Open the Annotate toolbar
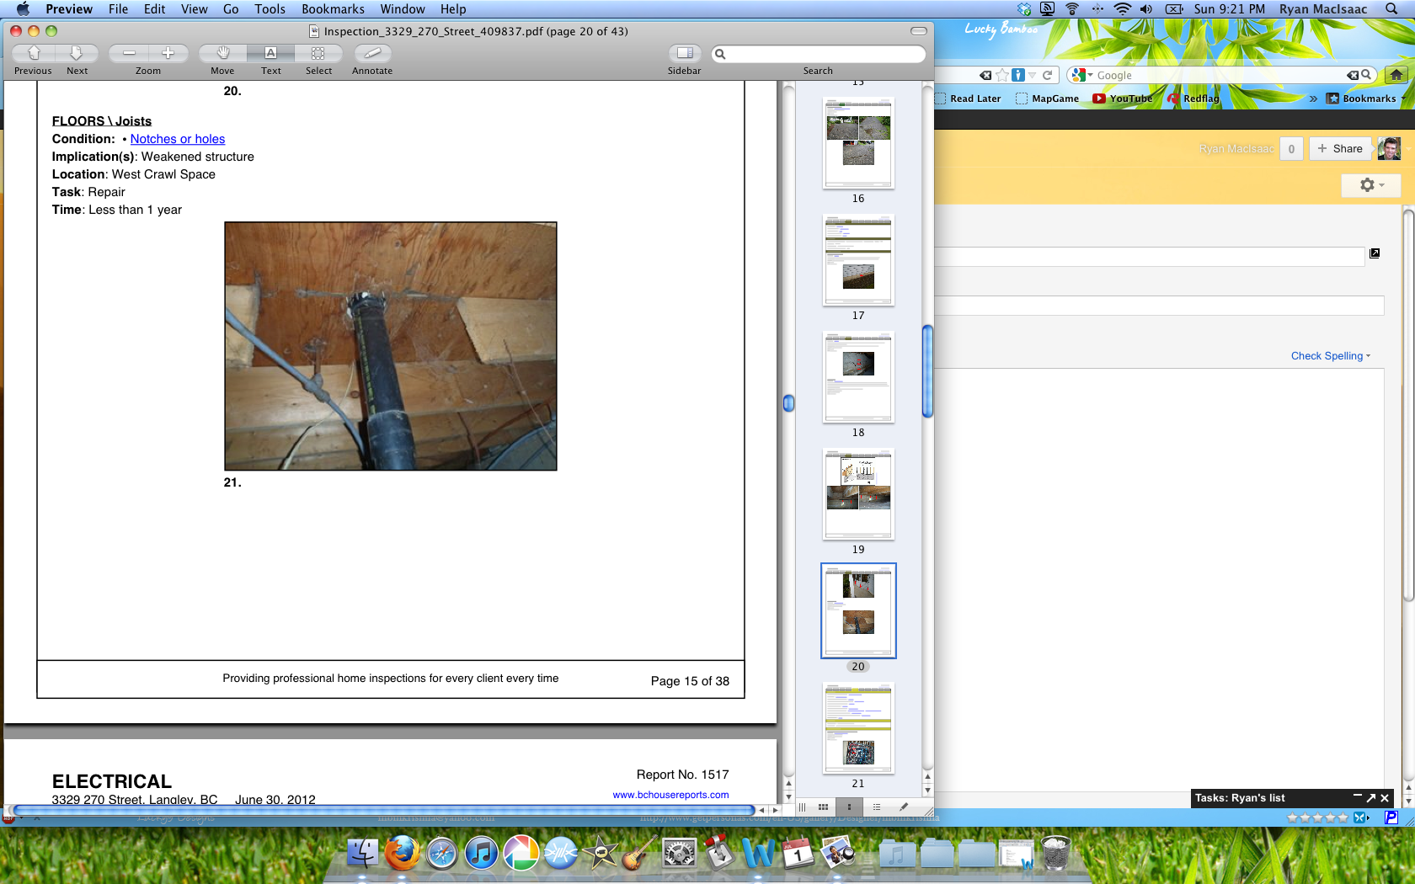The image size is (1415, 884). [x=372, y=53]
